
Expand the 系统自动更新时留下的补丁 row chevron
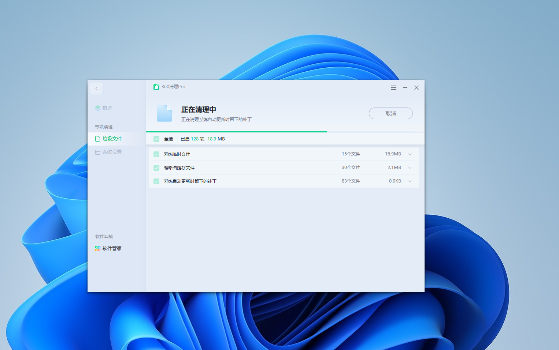coord(410,181)
